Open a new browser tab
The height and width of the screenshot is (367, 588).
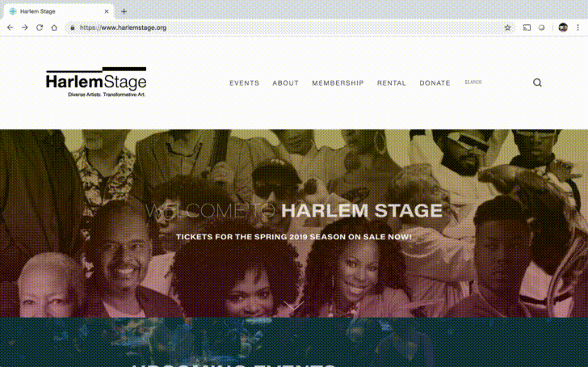(124, 11)
